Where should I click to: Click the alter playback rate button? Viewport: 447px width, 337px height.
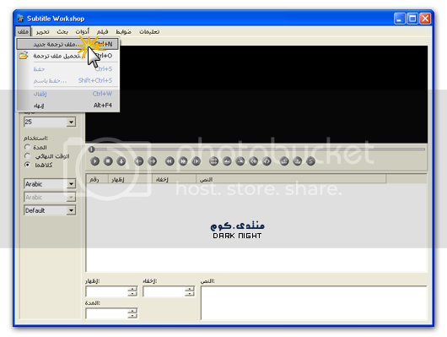click(x=197, y=161)
